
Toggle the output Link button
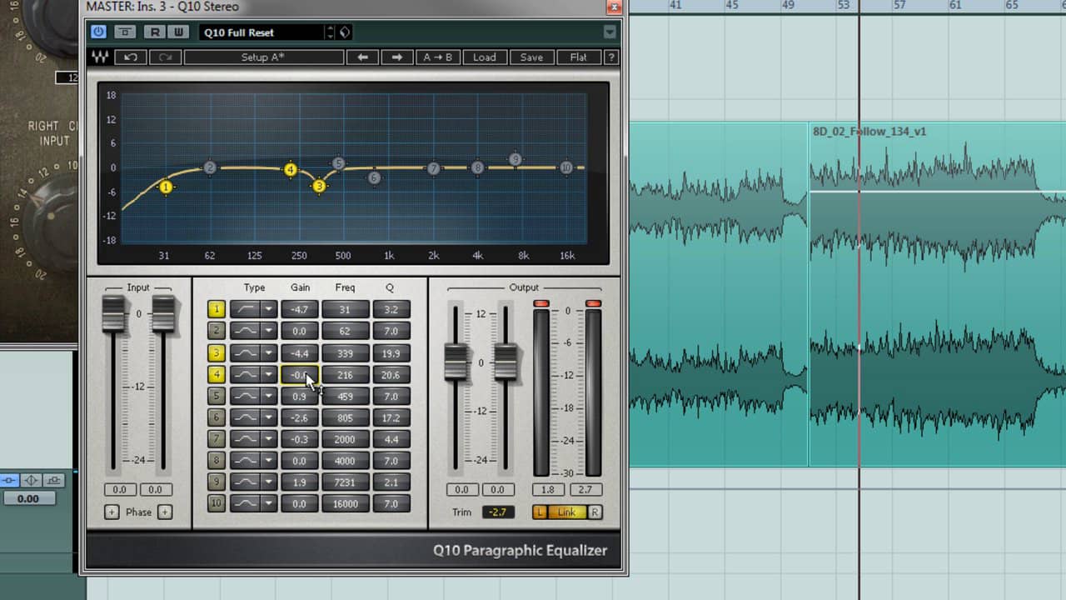click(x=566, y=512)
